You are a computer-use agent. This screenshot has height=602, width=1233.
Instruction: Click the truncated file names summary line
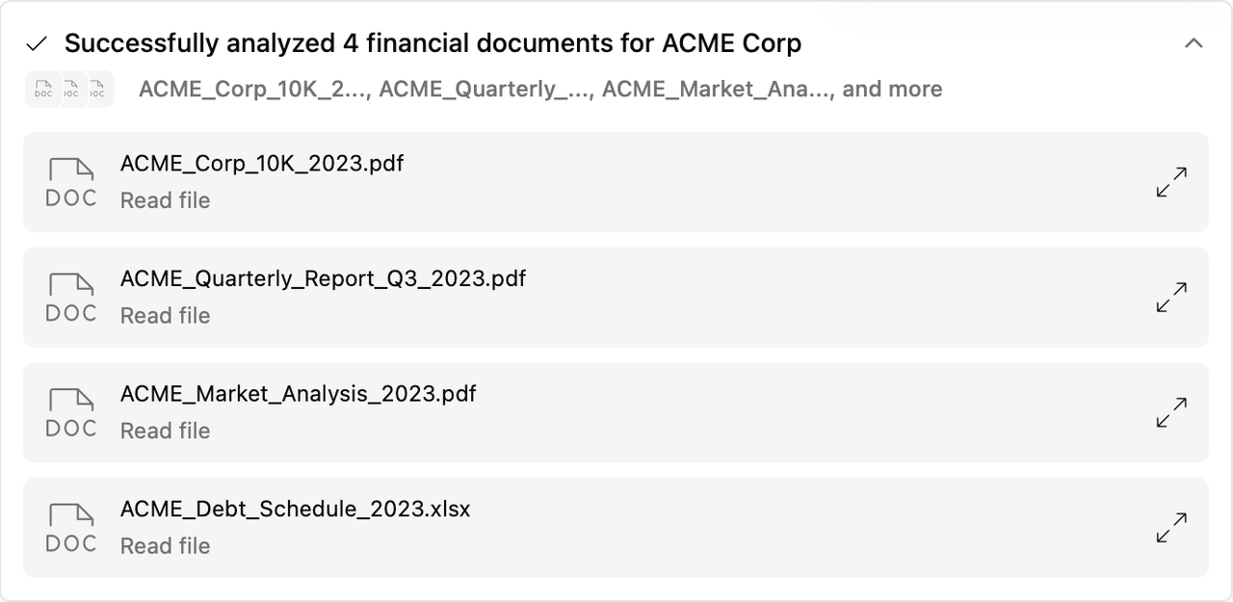click(539, 90)
